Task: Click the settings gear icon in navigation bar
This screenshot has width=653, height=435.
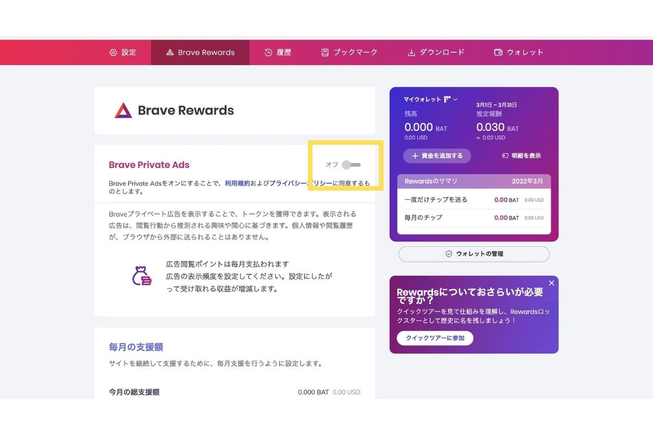Action: coord(113,53)
